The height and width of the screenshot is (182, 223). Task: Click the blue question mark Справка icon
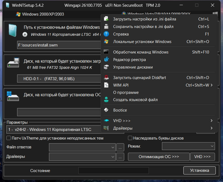[106, 34]
